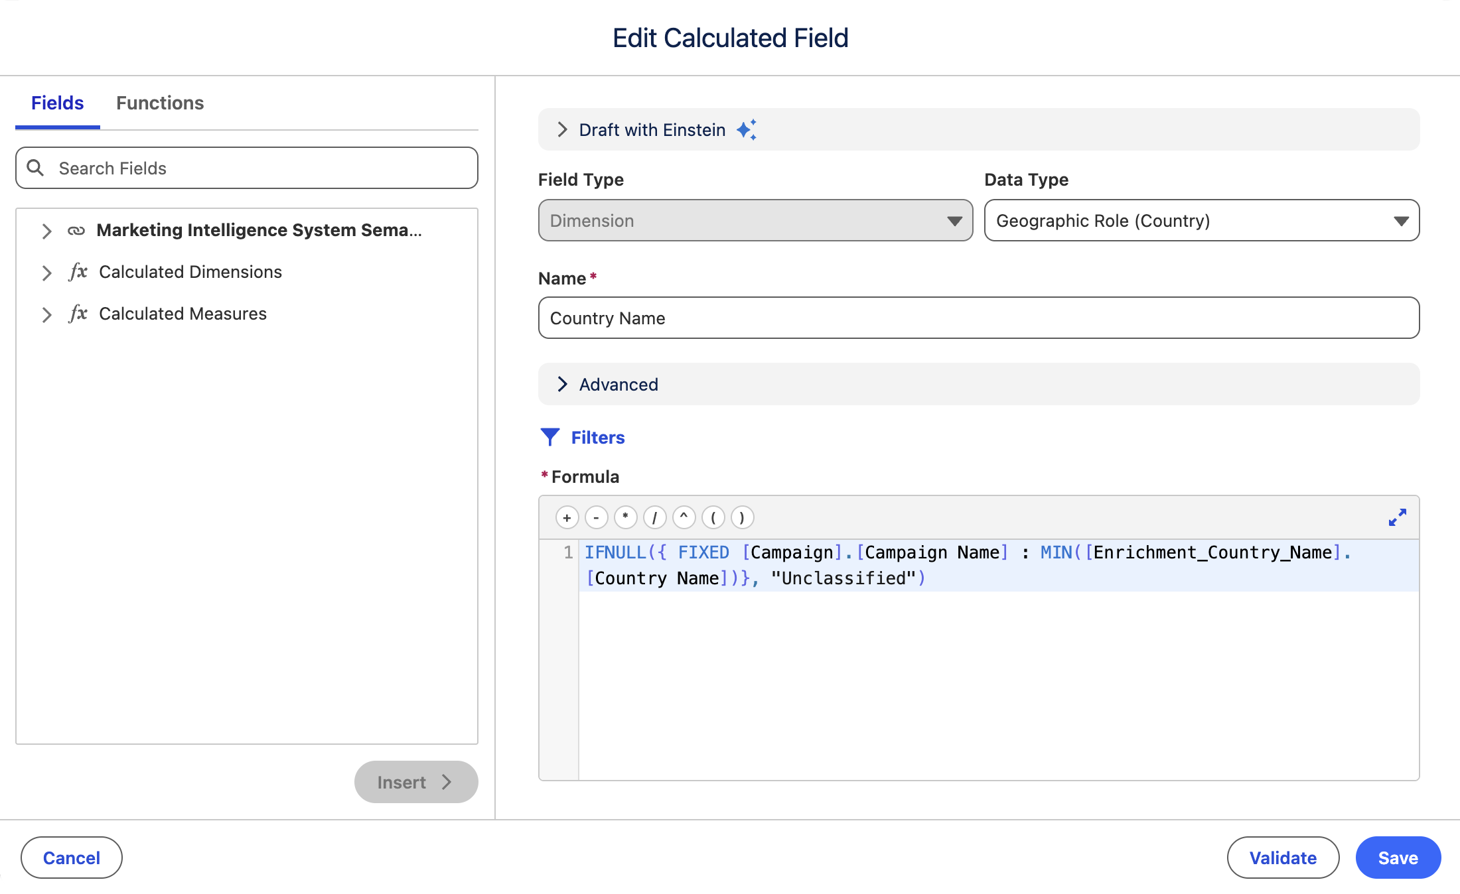Viewport: 1460px width, 894px height.
Task: Expand the formula editor to full size
Action: (1397, 517)
